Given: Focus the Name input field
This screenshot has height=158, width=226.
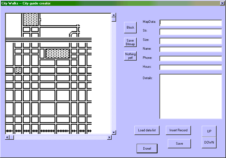Looking at the screenshot, I should [x=191, y=49].
